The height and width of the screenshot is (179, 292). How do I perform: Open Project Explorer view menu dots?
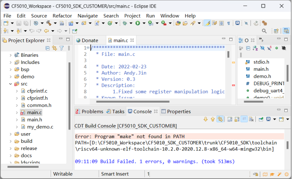click(x=69, y=48)
